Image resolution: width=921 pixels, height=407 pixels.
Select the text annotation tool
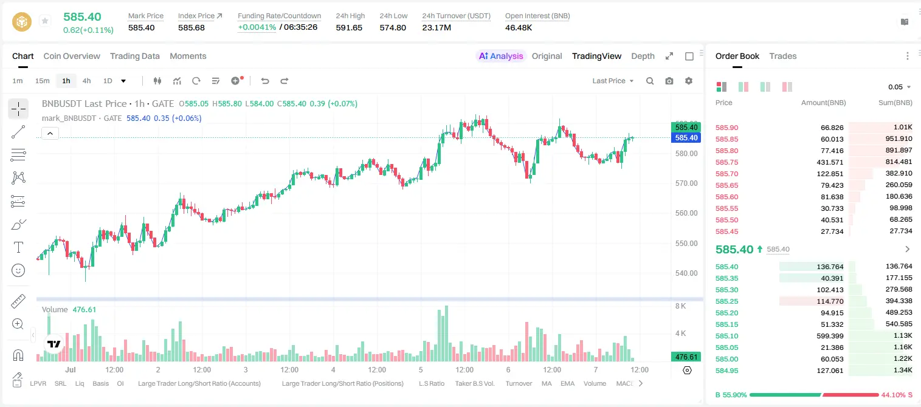pyautogui.click(x=18, y=247)
